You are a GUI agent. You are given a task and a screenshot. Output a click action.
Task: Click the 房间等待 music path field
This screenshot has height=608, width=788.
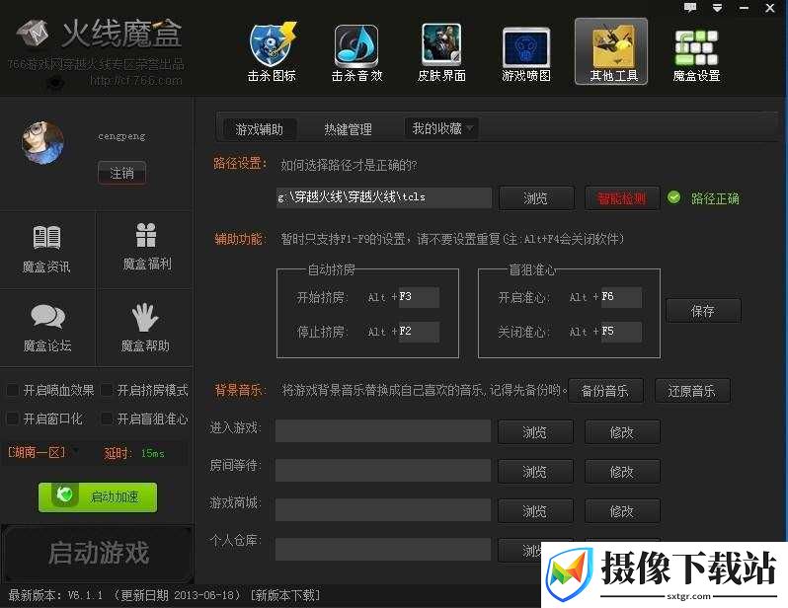click(x=383, y=471)
